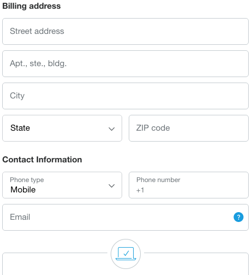252x275 pixels.
Task: Click the State dropdown chevron arrow
Action: [111, 129]
